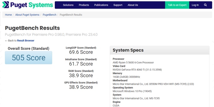Click Microsoft Windows 10 Pro text

point(132,91)
